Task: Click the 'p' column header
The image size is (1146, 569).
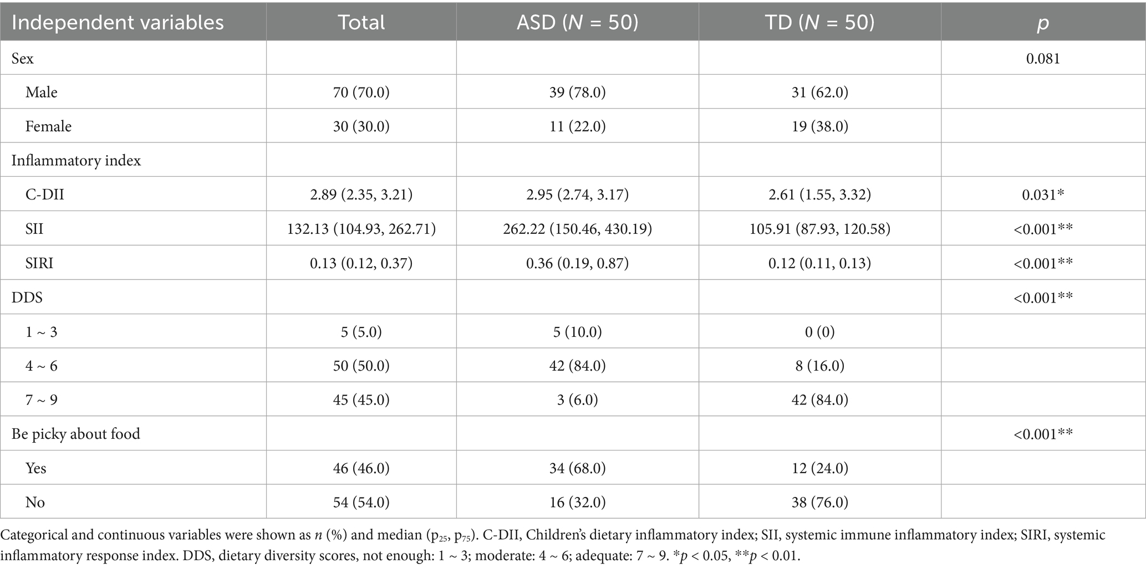Action: (x=1043, y=23)
